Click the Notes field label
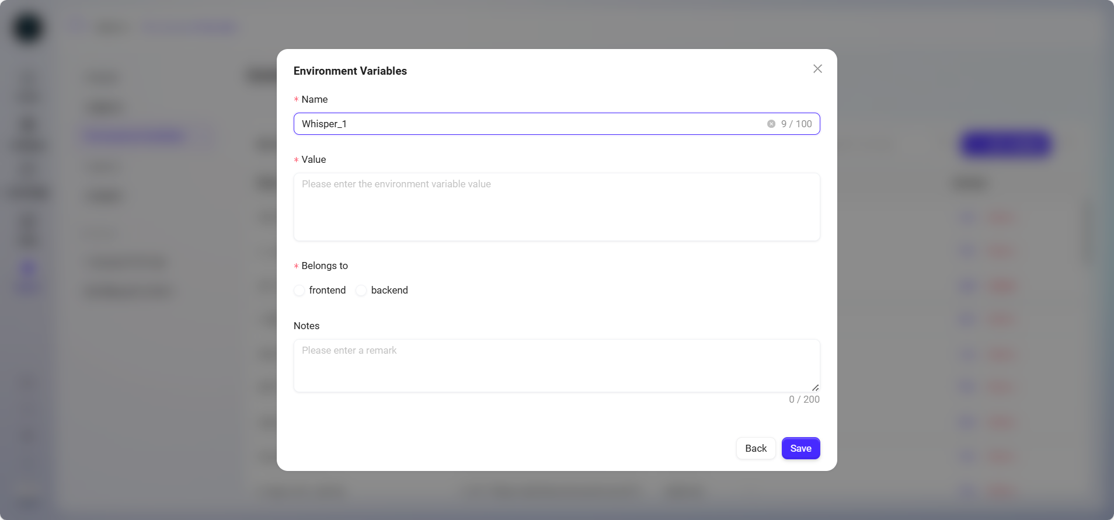1114x520 pixels. (x=307, y=326)
